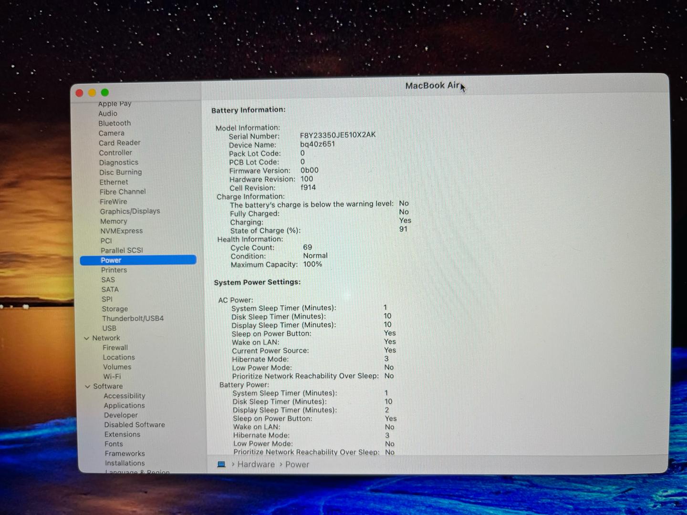Select Disc Burning in the sidebar

coord(121,172)
